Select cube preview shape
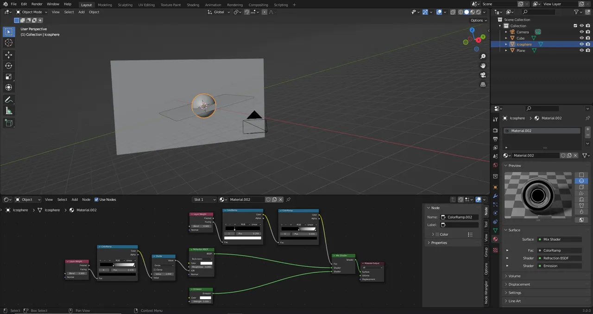593x314 pixels. coord(581,187)
